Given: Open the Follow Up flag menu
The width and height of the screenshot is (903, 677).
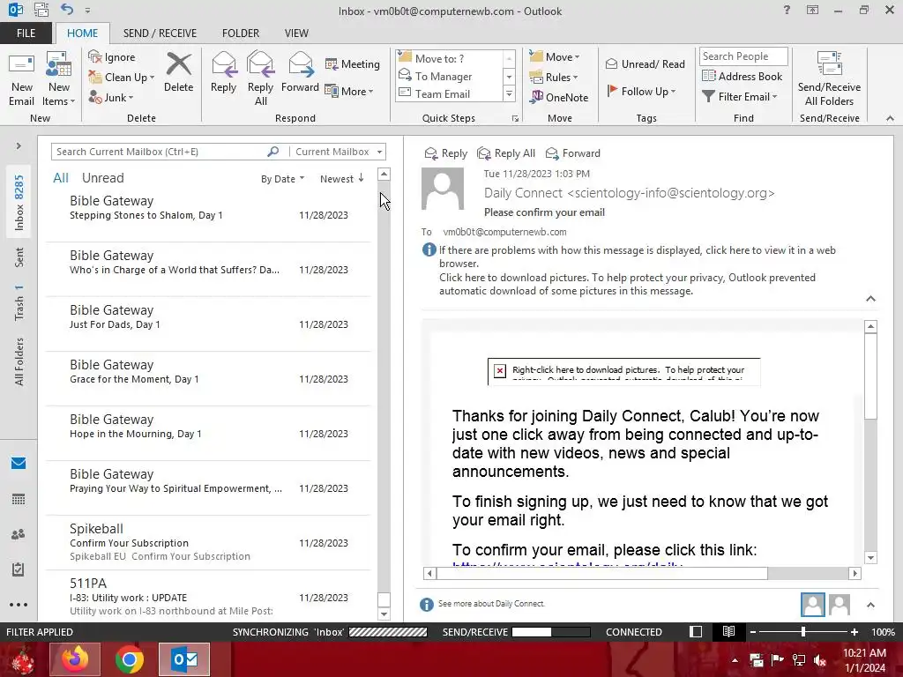Looking at the screenshot, I should tap(641, 91).
